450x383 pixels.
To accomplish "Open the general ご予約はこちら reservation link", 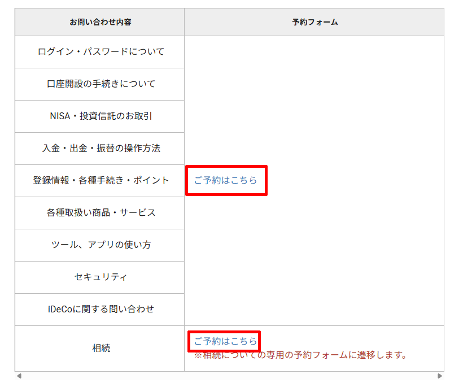I will [225, 180].
